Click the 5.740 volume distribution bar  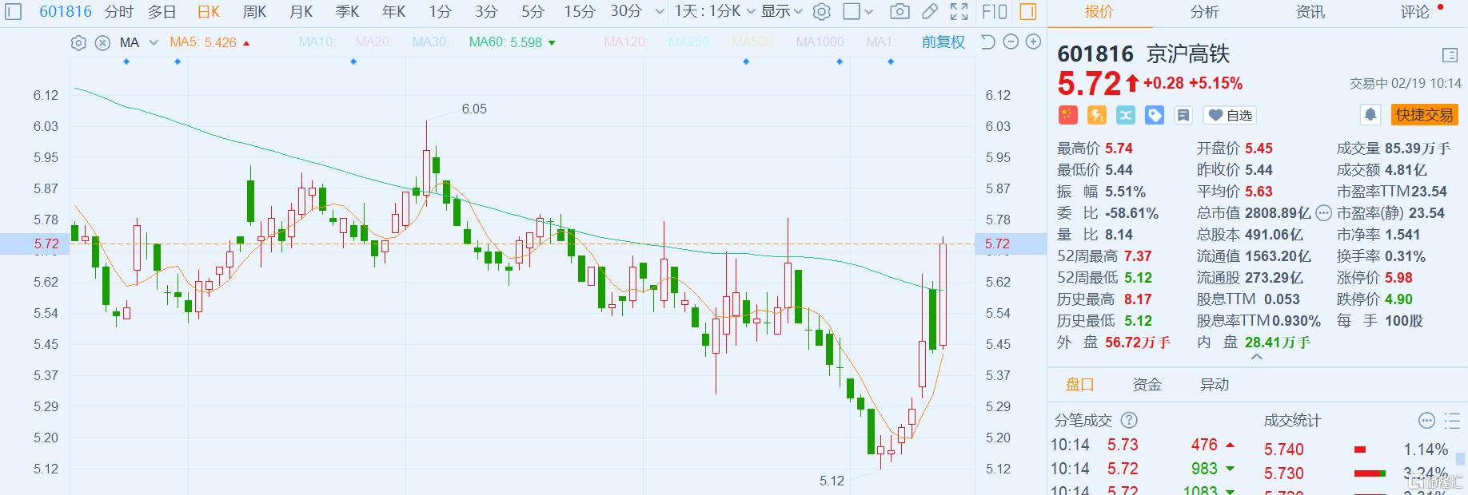[x=1360, y=449]
